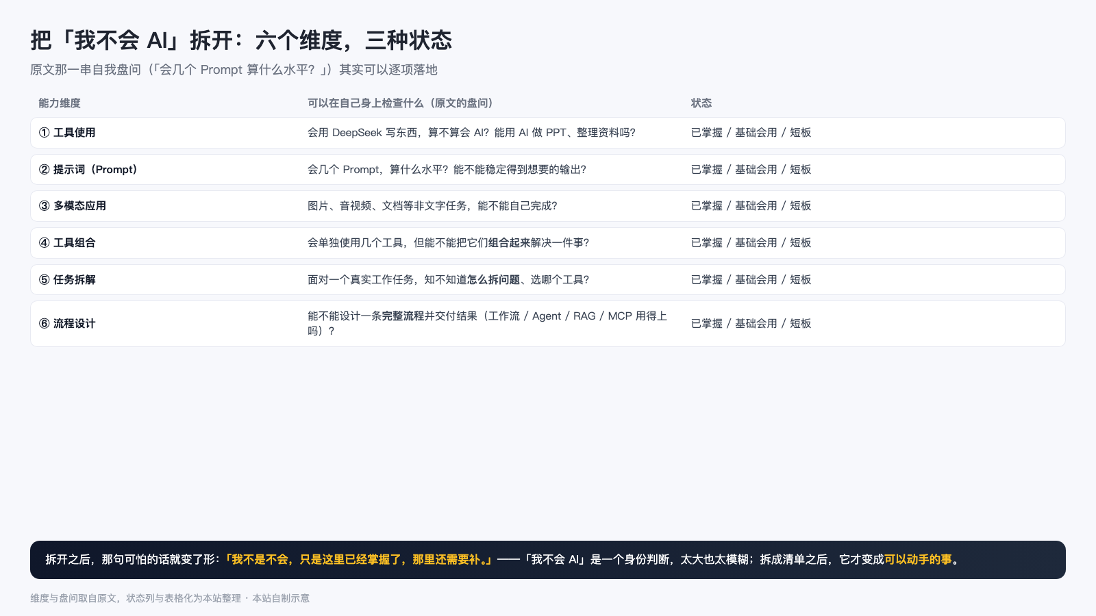The width and height of the screenshot is (1096, 616).
Task: Click the status cell in 多模态应用 row
Action: tap(751, 206)
